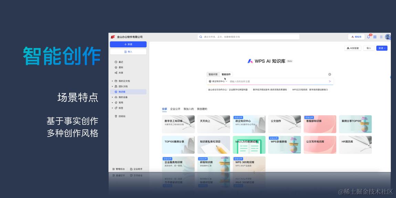The image size is (396, 198).
Task: Focus the top document search field
Action: [x=249, y=37]
